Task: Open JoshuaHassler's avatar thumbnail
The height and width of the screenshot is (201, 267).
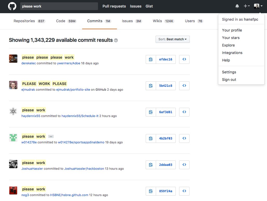Action: (13, 164)
